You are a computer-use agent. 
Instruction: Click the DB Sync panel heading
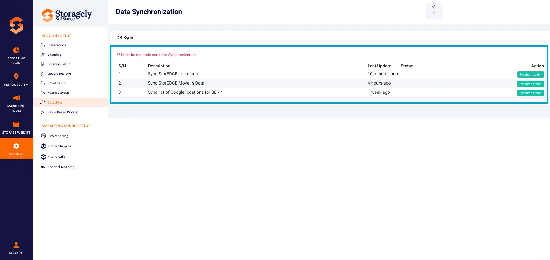[125, 38]
